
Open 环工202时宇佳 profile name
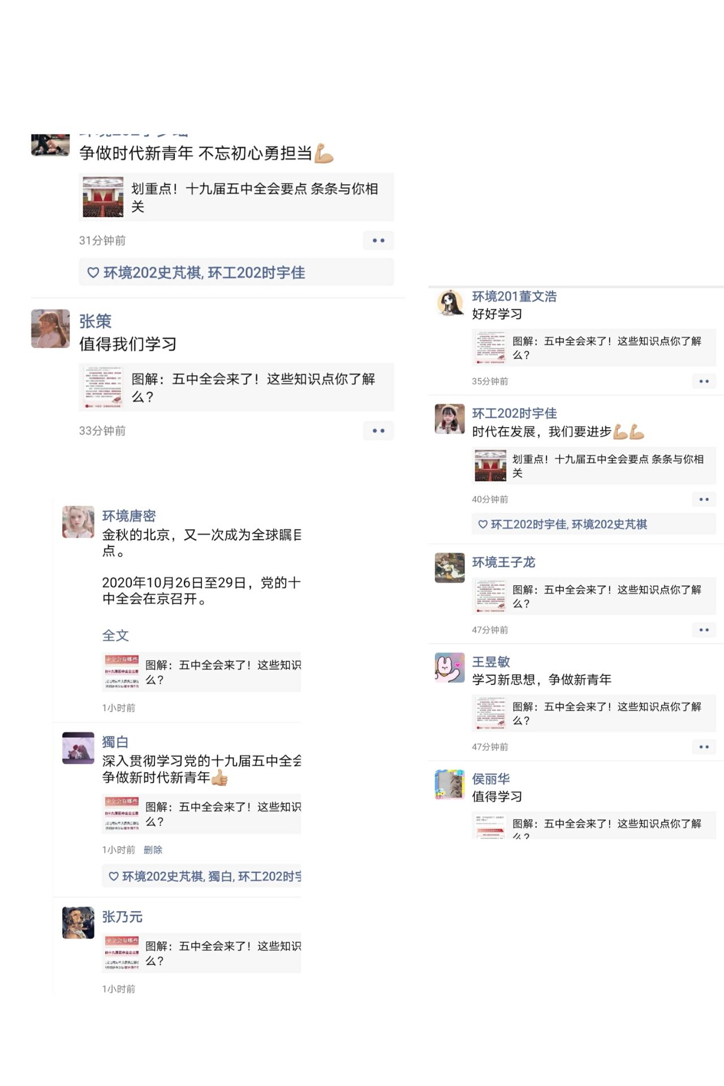click(514, 413)
